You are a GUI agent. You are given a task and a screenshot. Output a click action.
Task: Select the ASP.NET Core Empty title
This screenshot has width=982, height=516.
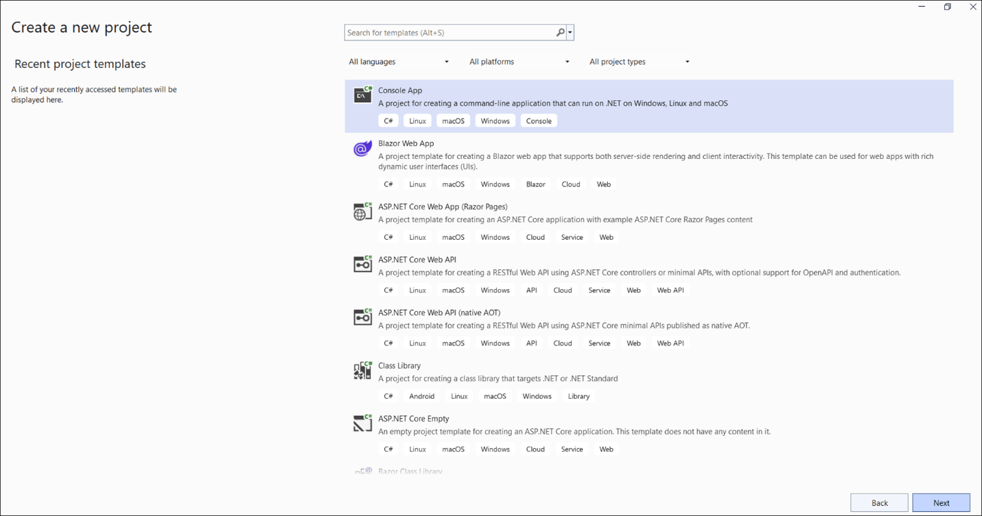pos(414,418)
